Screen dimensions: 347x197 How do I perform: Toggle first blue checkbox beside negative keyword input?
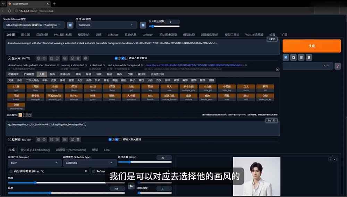tap(110, 139)
